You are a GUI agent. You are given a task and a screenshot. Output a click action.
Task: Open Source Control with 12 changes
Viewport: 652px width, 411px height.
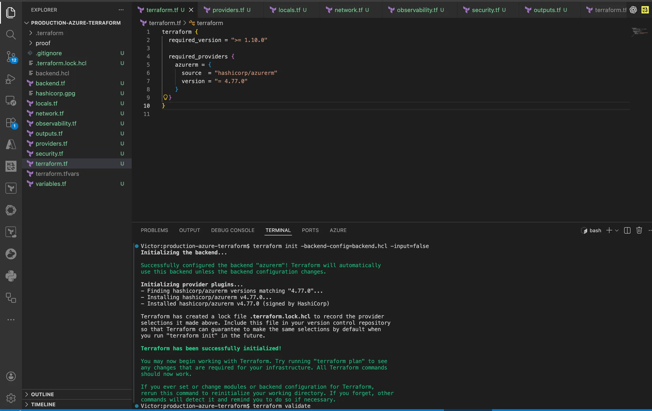coord(11,57)
